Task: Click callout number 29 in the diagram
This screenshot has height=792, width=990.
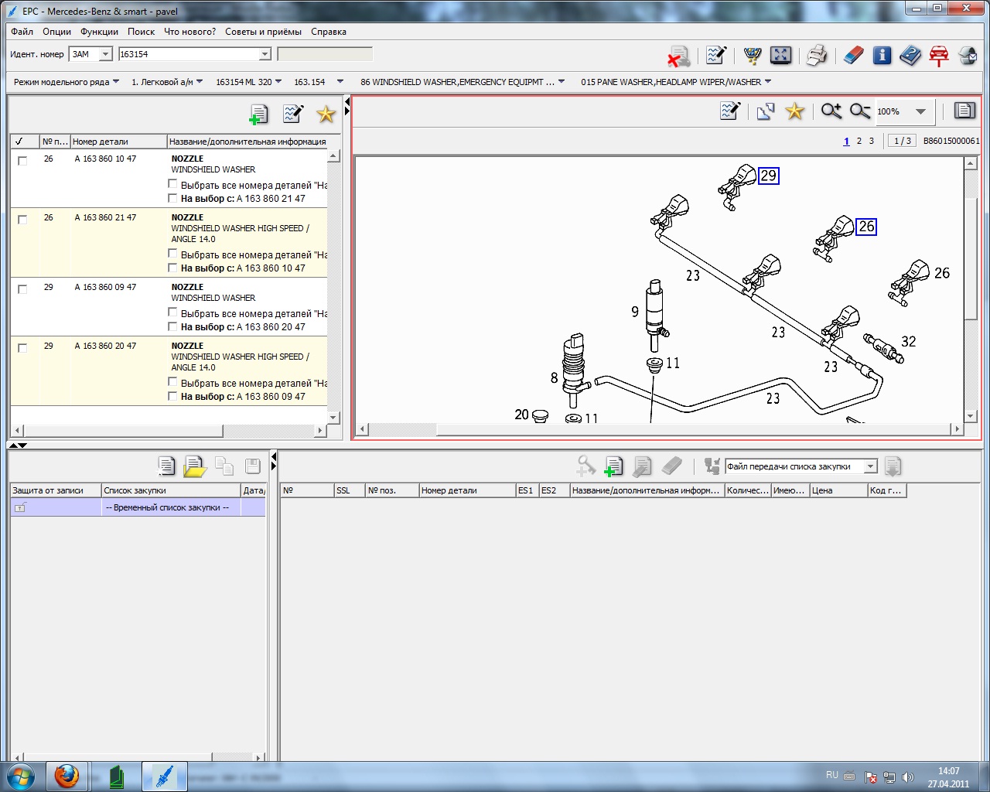Action: click(768, 176)
